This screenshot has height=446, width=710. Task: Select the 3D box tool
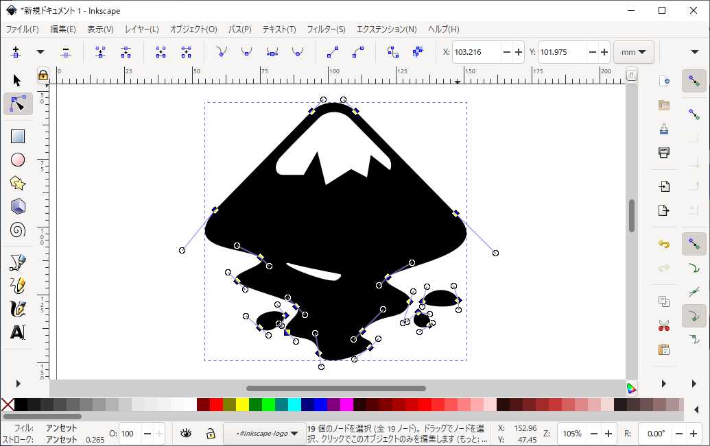click(x=18, y=207)
